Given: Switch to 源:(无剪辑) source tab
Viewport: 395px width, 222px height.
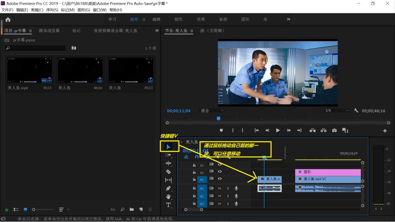Looking at the screenshot, I should [212, 30].
